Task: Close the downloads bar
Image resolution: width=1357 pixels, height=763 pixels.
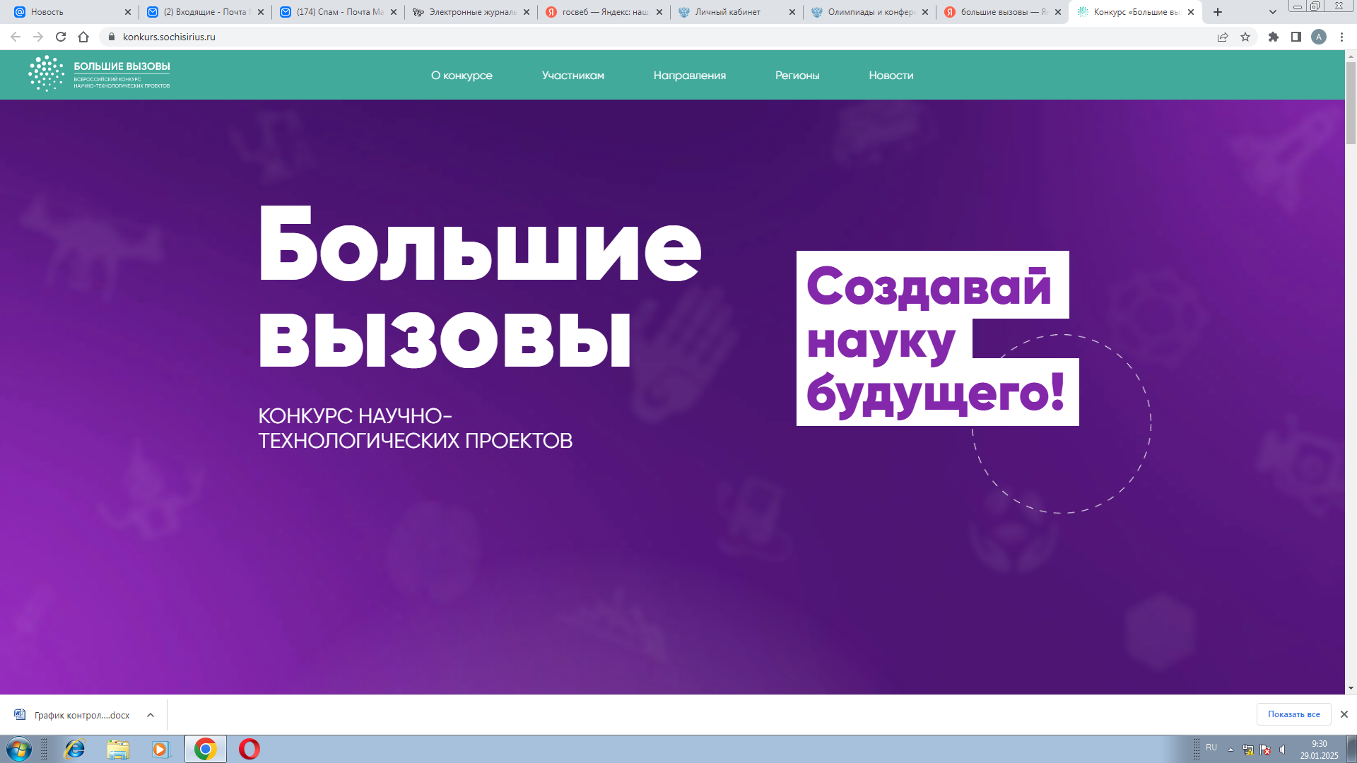Action: [x=1344, y=714]
